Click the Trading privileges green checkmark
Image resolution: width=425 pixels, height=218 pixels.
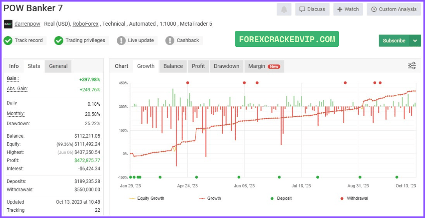coord(59,41)
